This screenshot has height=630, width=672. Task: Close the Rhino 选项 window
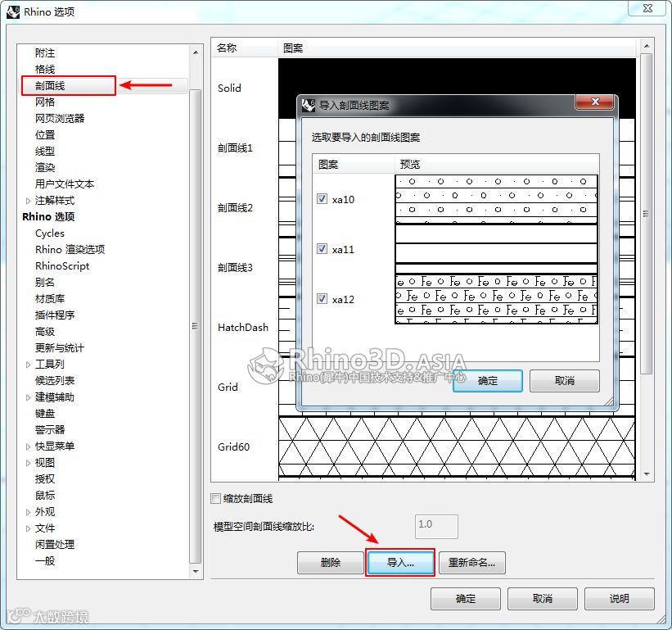point(647,8)
